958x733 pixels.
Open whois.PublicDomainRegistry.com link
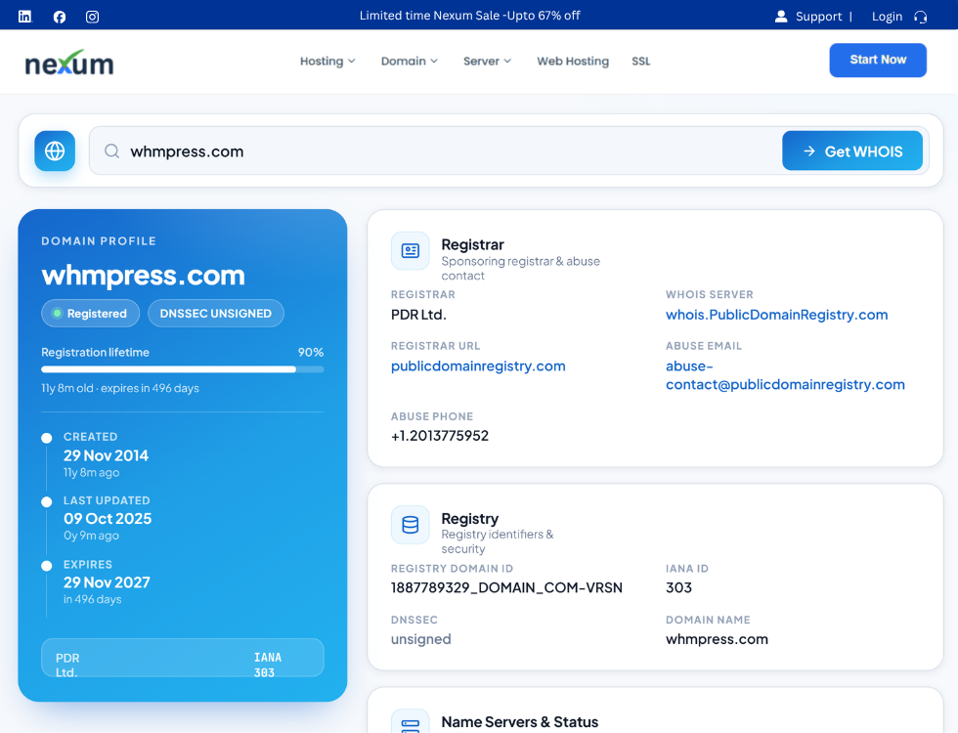point(776,315)
